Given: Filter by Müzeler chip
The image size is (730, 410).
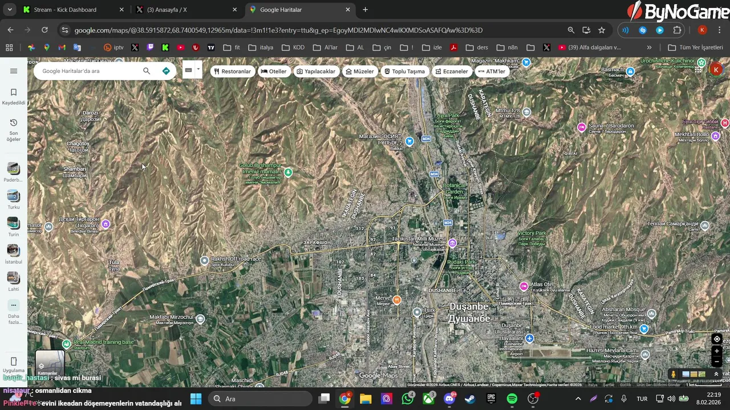Looking at the screenshot, I should [x=360, y=71].
